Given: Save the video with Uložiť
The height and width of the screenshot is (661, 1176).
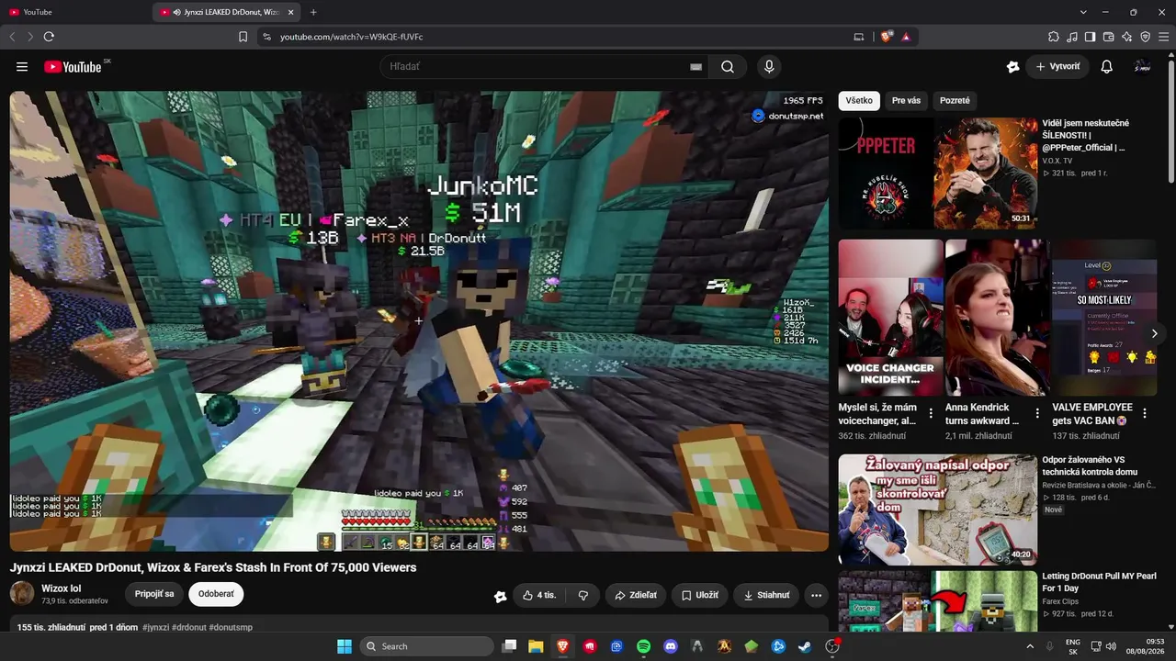Looking at the screenshot, I should (699, 595).
